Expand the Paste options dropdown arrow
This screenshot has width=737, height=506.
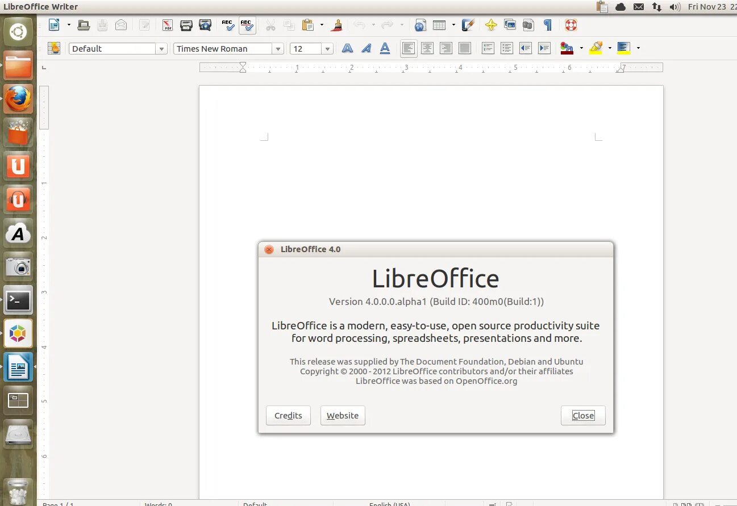322,25
